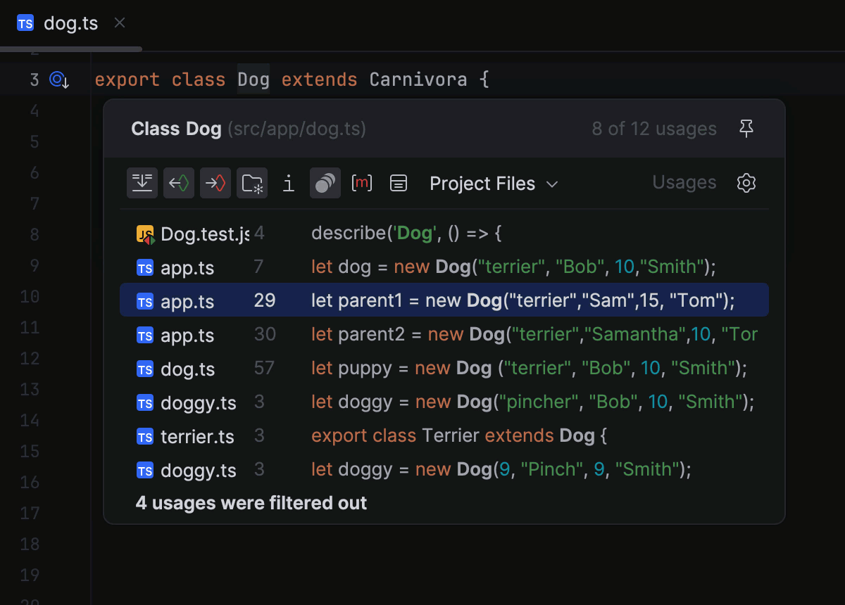Toggle the merge duplicated usages circles icon
Screen dimensions: 845x605
pyautogui.click(x=325, y=183)
